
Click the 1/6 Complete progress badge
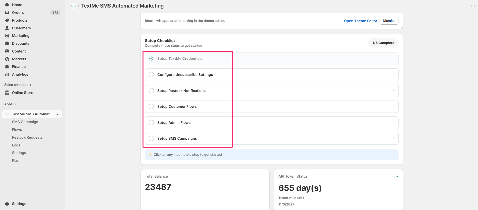coord(383,43)
